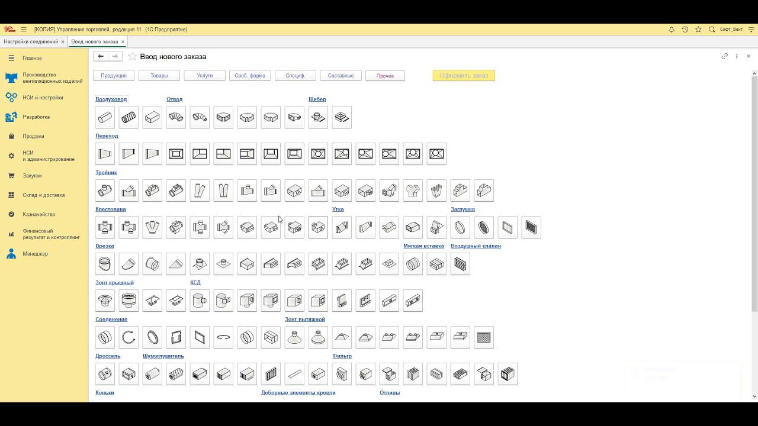Close the Ввод нового заказа tab
Image resolution: width=758 pixels, height=426 pixels.
(x=123, y=42)
